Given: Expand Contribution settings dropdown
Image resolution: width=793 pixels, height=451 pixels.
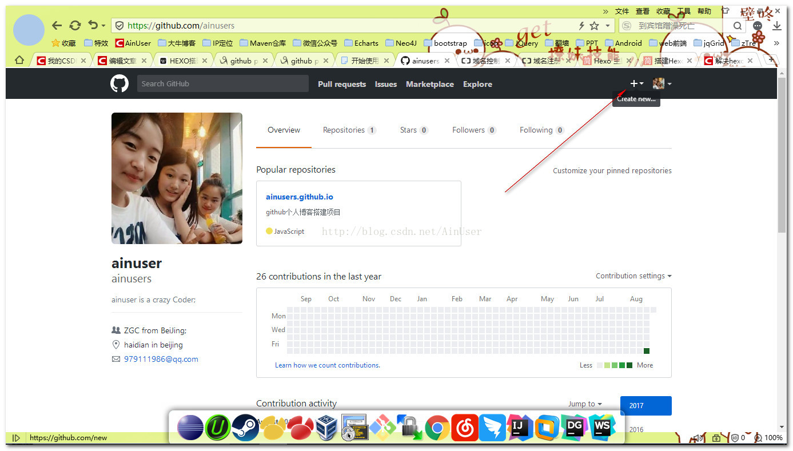Looking at the screenshot, I should point(633,276).
